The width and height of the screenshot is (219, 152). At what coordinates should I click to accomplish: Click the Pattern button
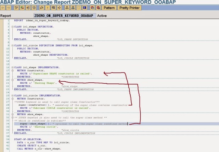(x=109, y=8)
